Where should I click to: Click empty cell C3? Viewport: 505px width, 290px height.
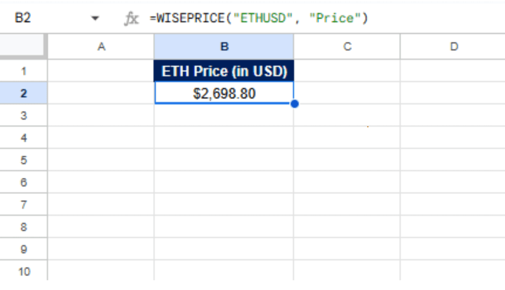click(x=347, y=115)
